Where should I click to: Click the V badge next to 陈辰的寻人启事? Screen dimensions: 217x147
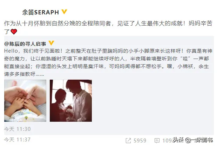[51, 43]
